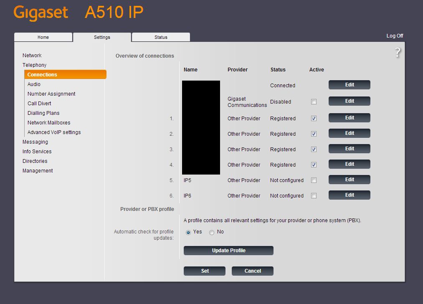The image size is (423, 304).
Task: Click the Disabled status text
Action: [x=281, y=102]
